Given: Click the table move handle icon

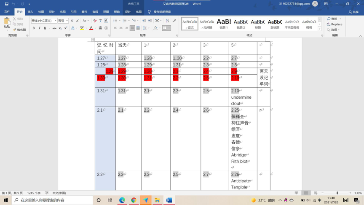Looking at the screenshot, I should click(x=93, y=40).
